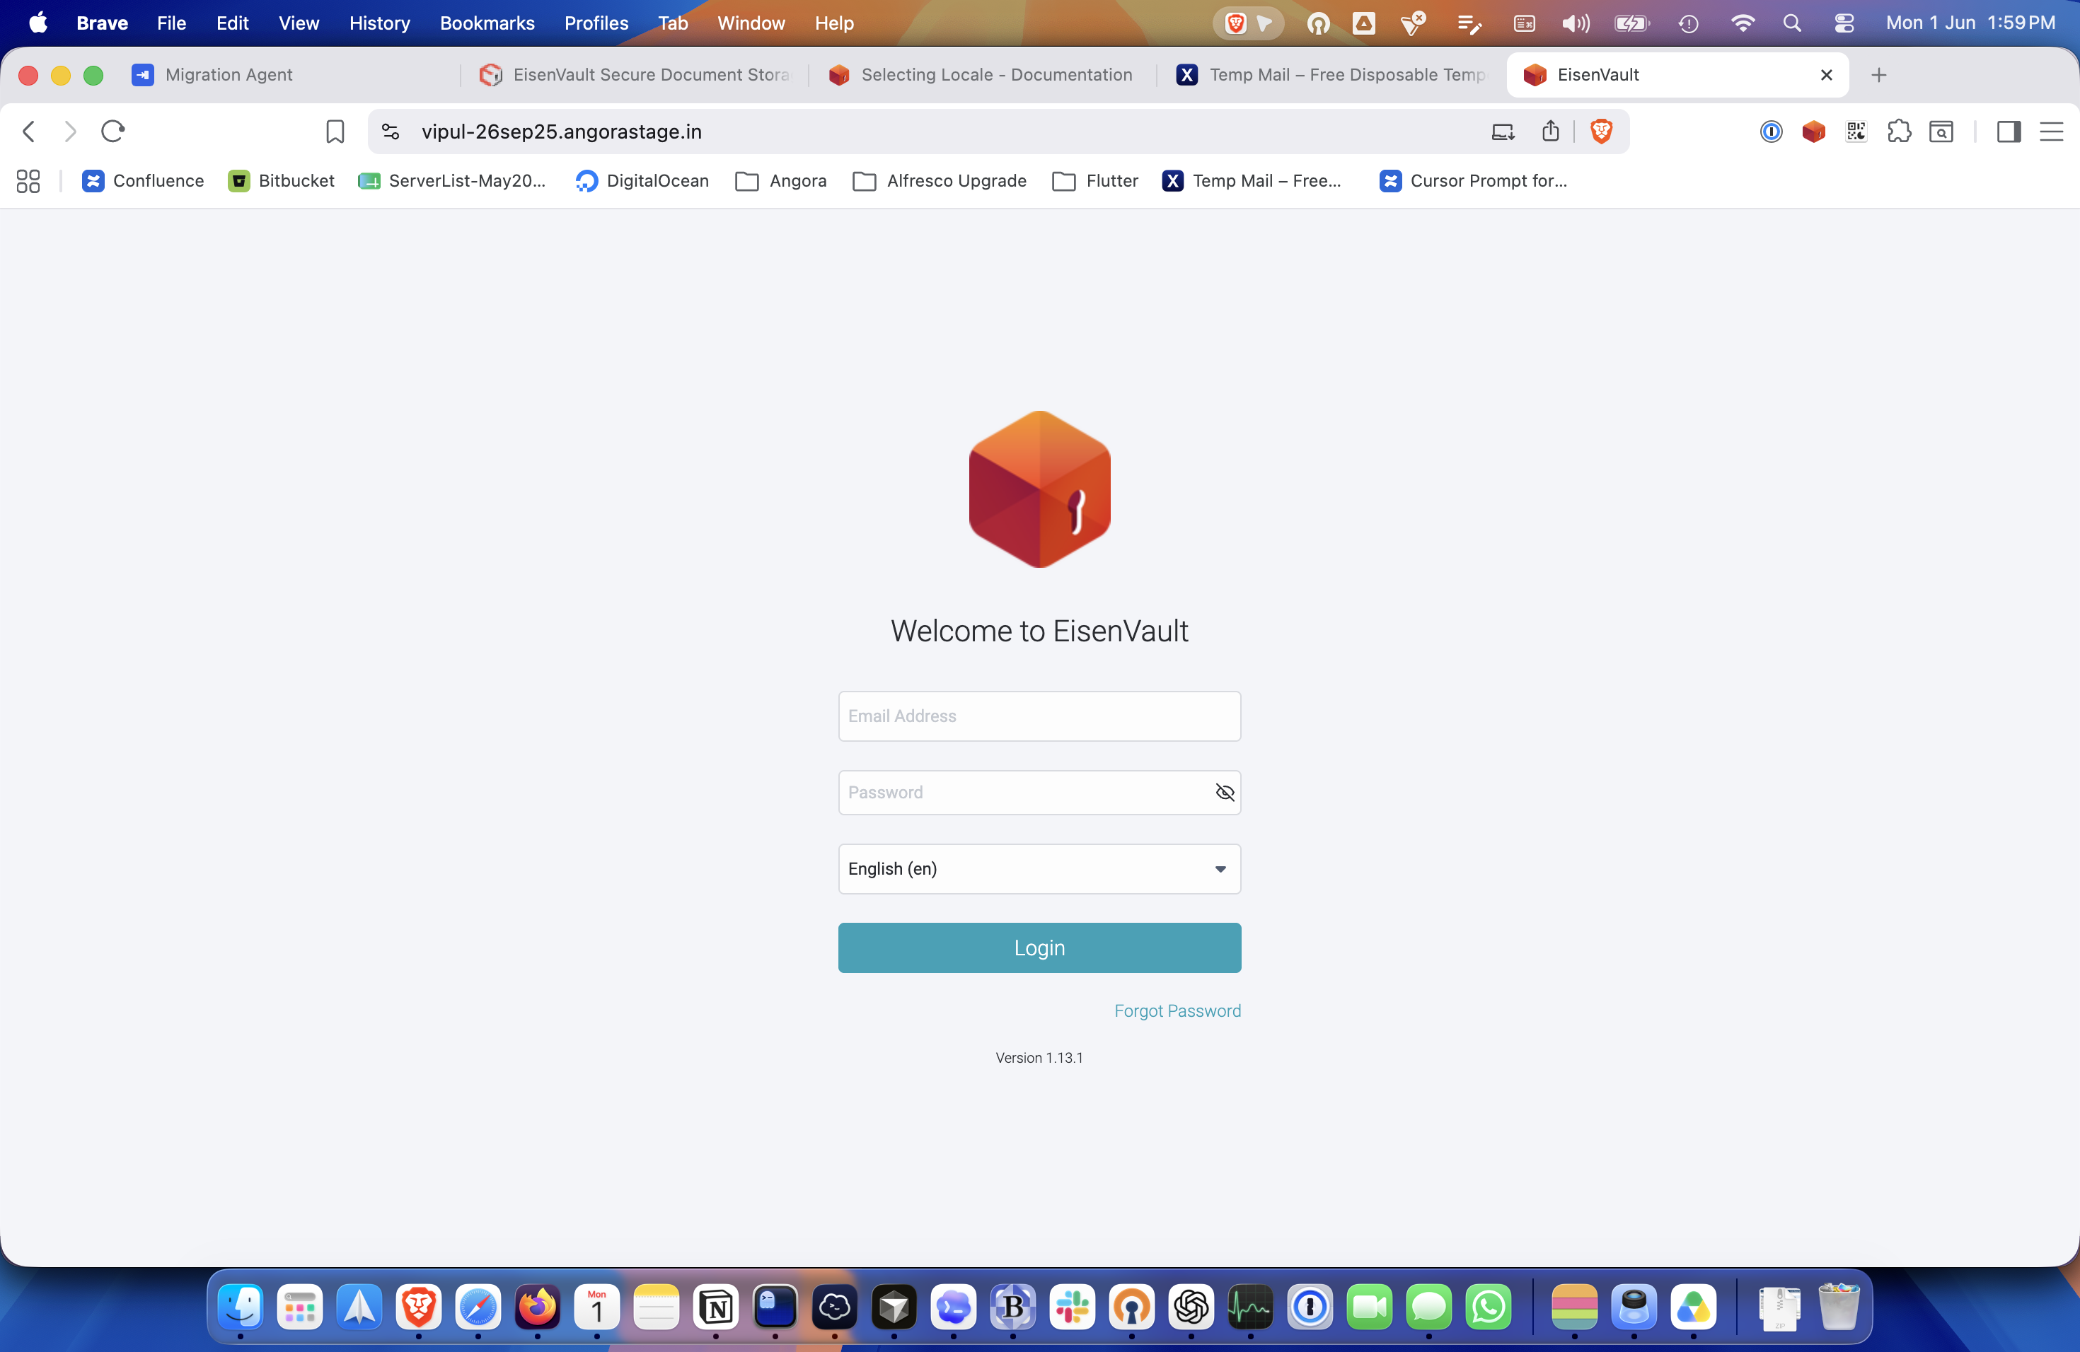Screen dimensions: 2080x1352
Task: Launch ChatGPT from the Dock
Action: [x=1191, y=1307]
